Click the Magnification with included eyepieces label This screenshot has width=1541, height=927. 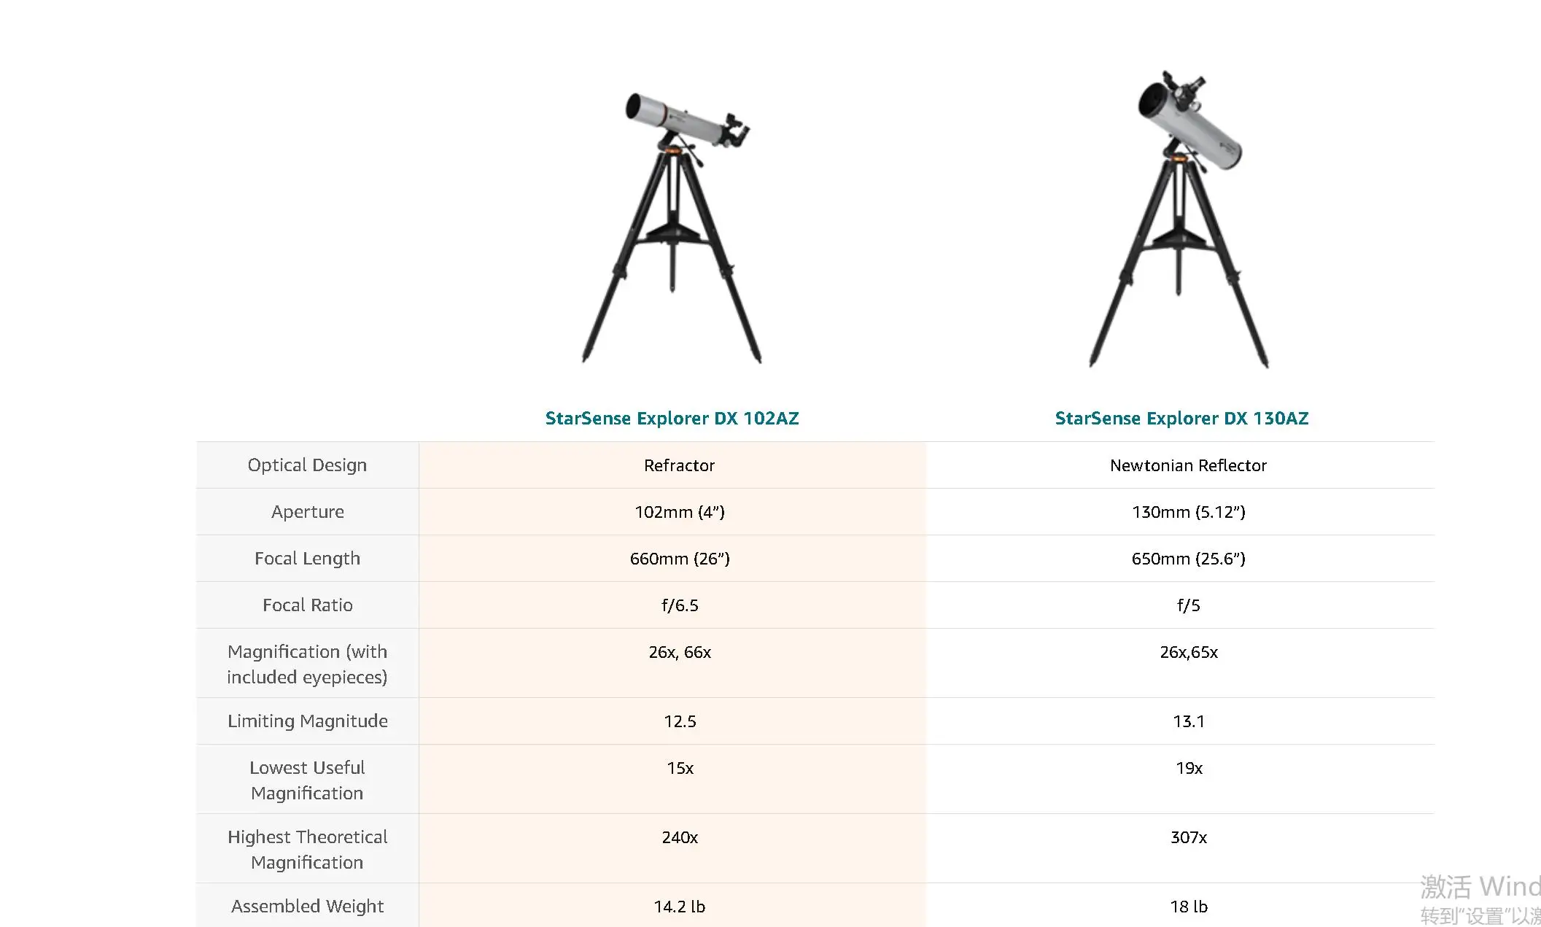click(x=307, y=664)
